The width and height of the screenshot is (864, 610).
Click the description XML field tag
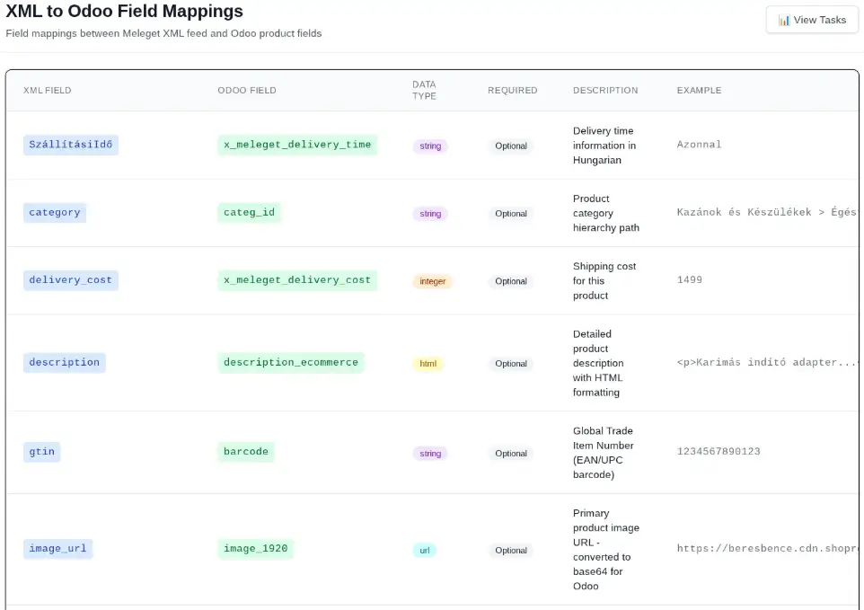point(65,362)
